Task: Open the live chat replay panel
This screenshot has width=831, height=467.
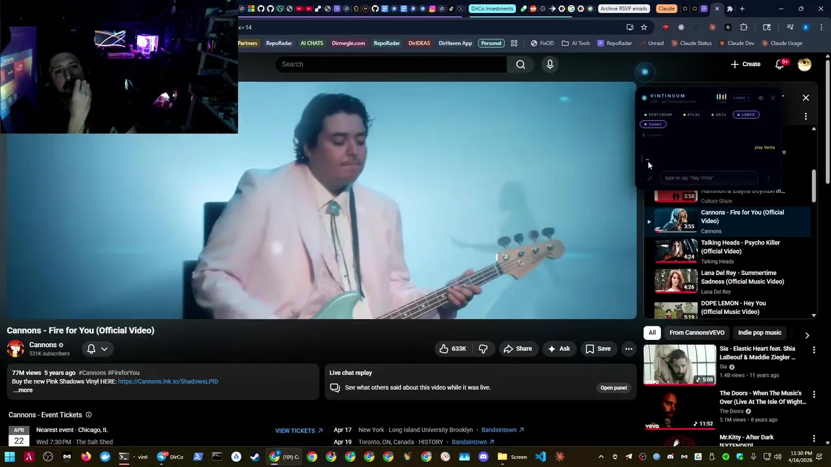Action: (613, 388)
